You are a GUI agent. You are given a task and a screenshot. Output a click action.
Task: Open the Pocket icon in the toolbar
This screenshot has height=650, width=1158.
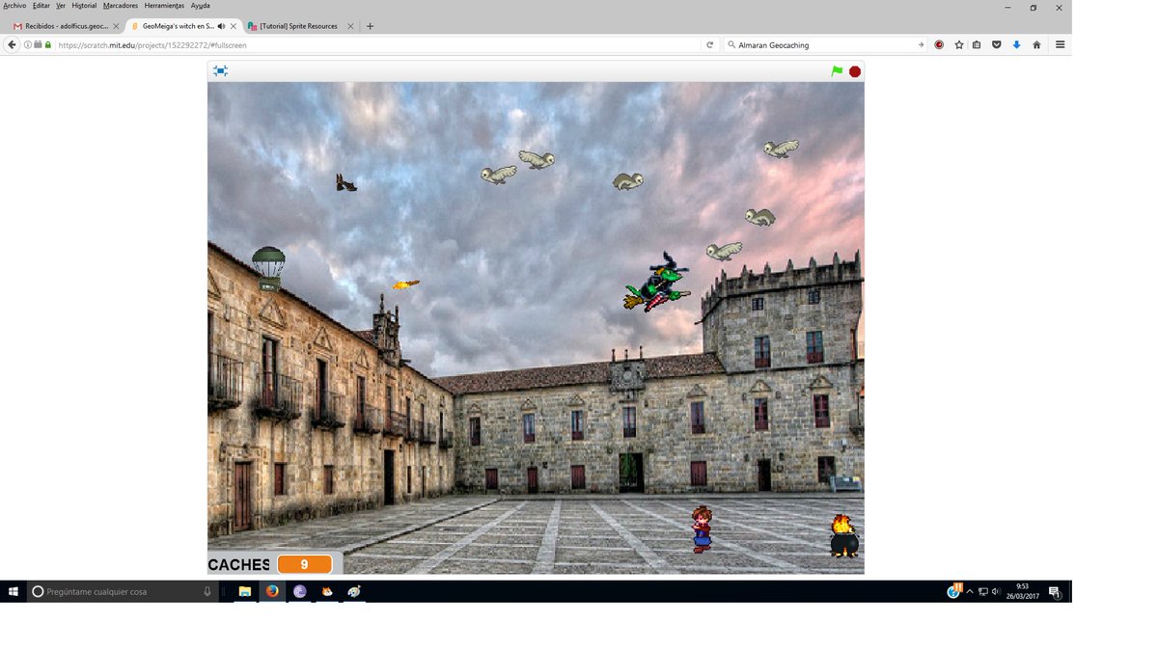click(x=997, y=45)
